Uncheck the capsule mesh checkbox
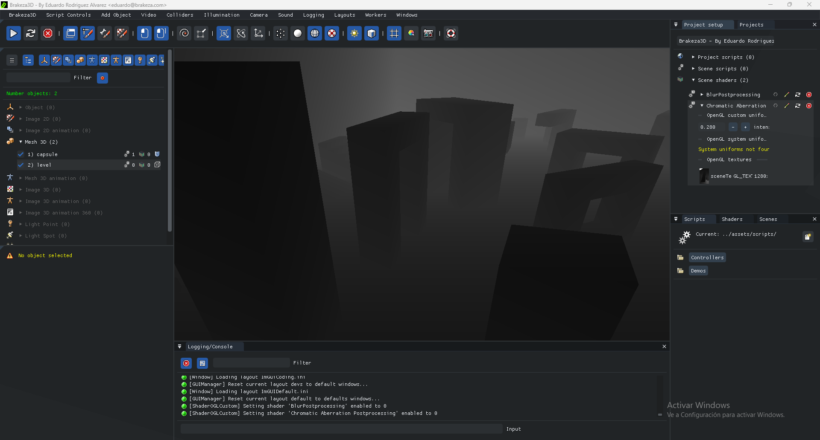820x440 pixels. pyautogui.click(x=20, y=154)
